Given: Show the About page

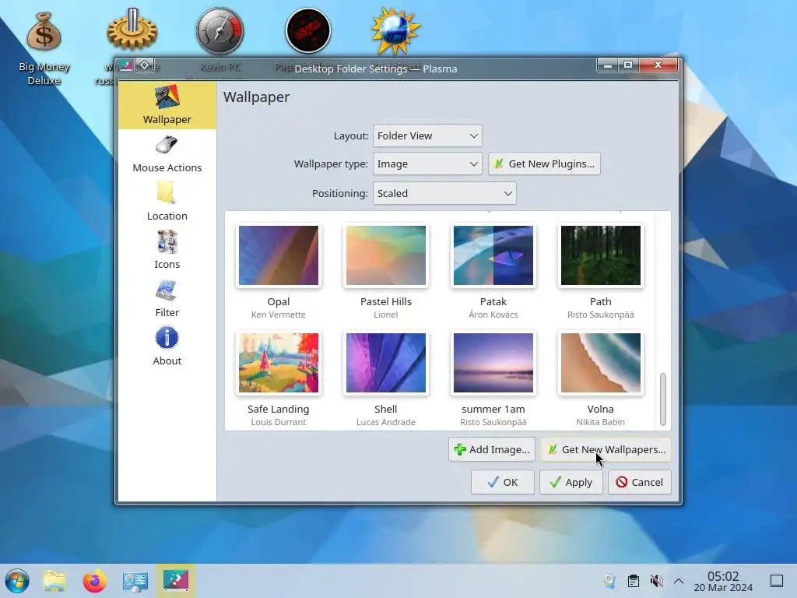Looking at the screenshot, I should point(167,347).
